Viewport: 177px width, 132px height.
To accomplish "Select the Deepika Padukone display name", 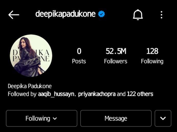I will [x=30, y=86].
